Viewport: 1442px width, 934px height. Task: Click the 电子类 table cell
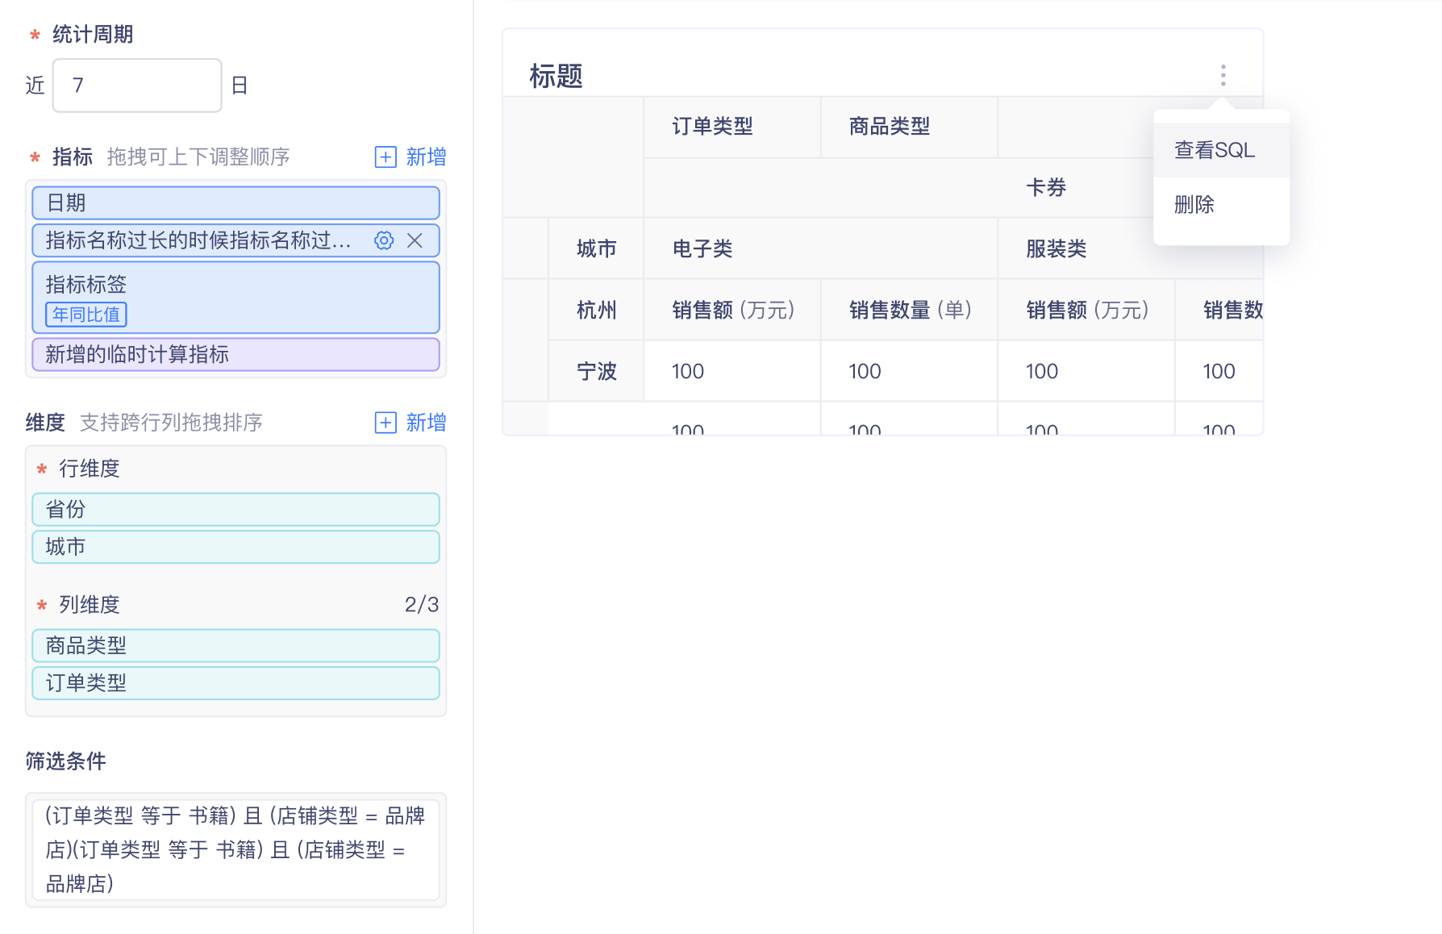(x=820, y=248)
